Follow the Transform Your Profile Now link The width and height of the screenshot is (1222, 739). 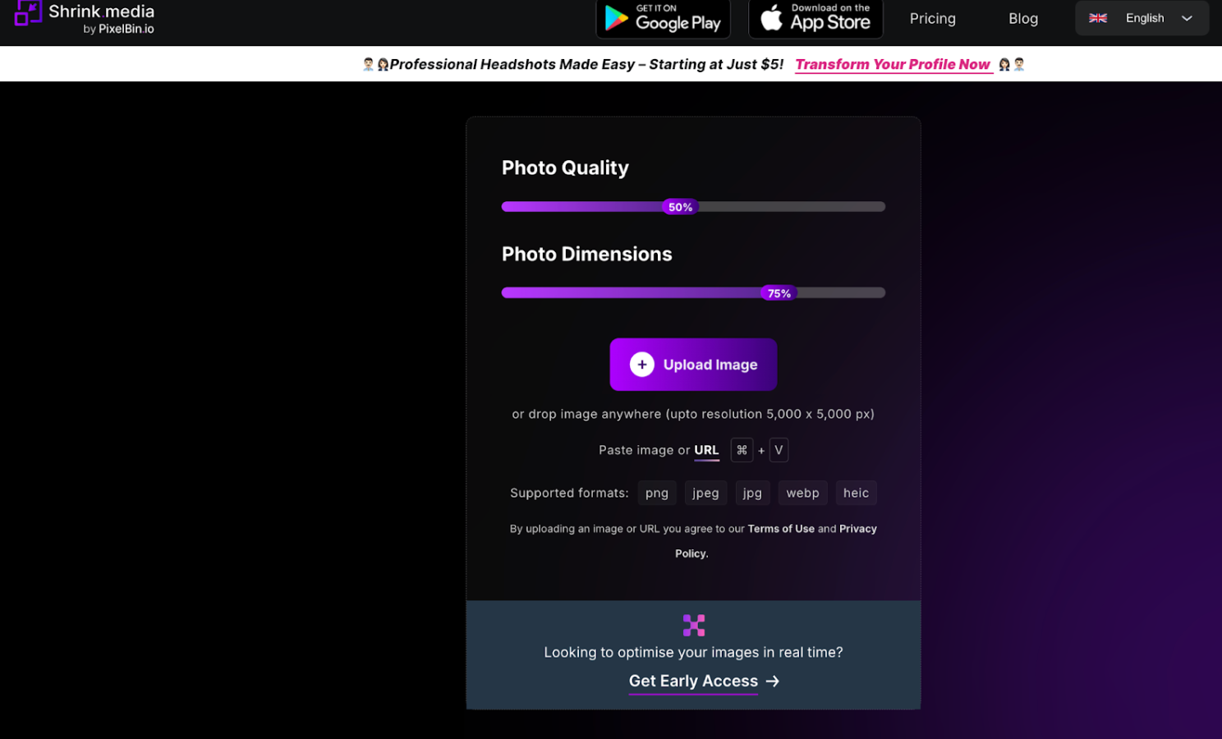[893, 64]
